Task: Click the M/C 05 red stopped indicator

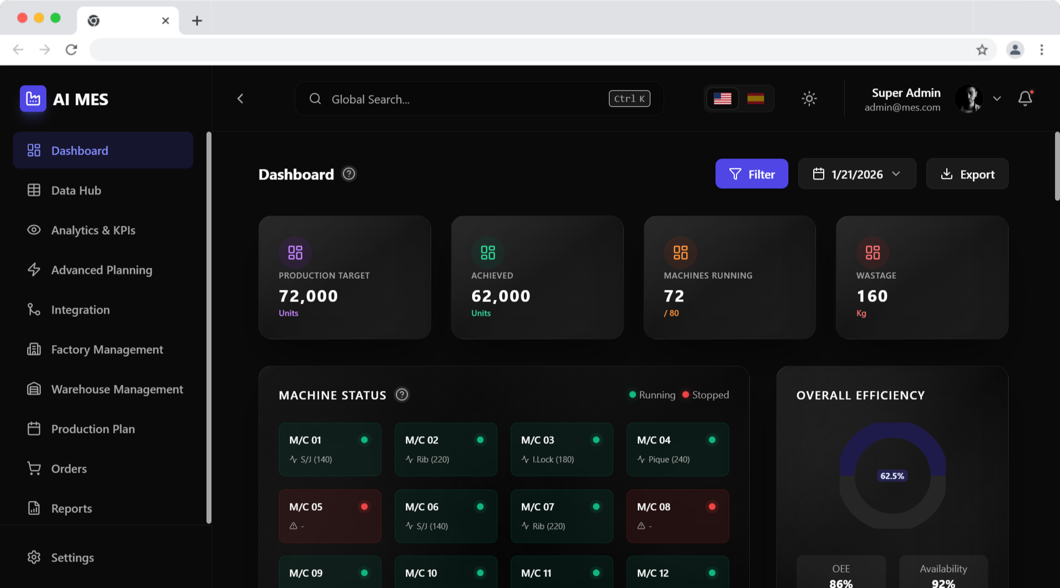Action: [x=364, y=506]
